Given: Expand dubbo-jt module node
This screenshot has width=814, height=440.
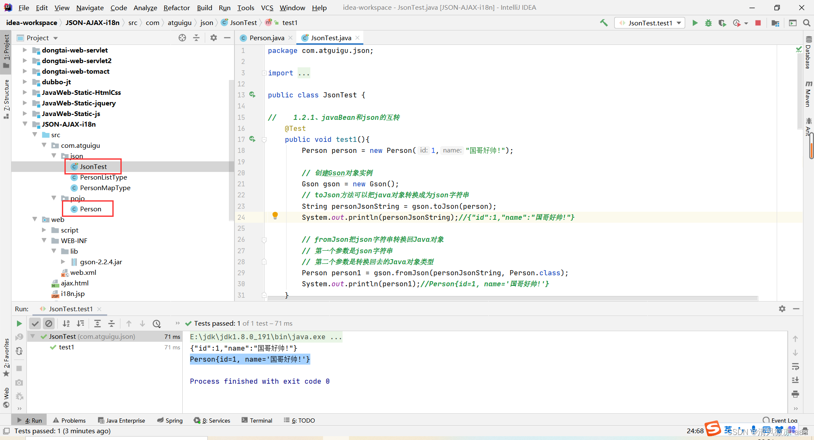Looking at the screenshot, I should pos(25,82).
